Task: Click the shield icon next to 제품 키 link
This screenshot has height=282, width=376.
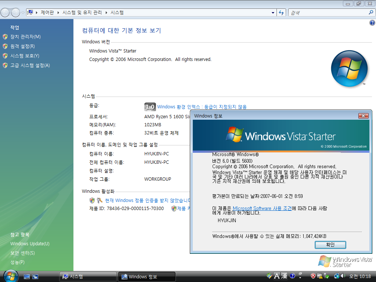Action: point(174,209)
